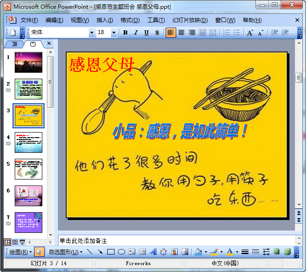The width and height of the screenshot is (306, 272).
Task: Toggle text Shadow button
Action: 157,33
